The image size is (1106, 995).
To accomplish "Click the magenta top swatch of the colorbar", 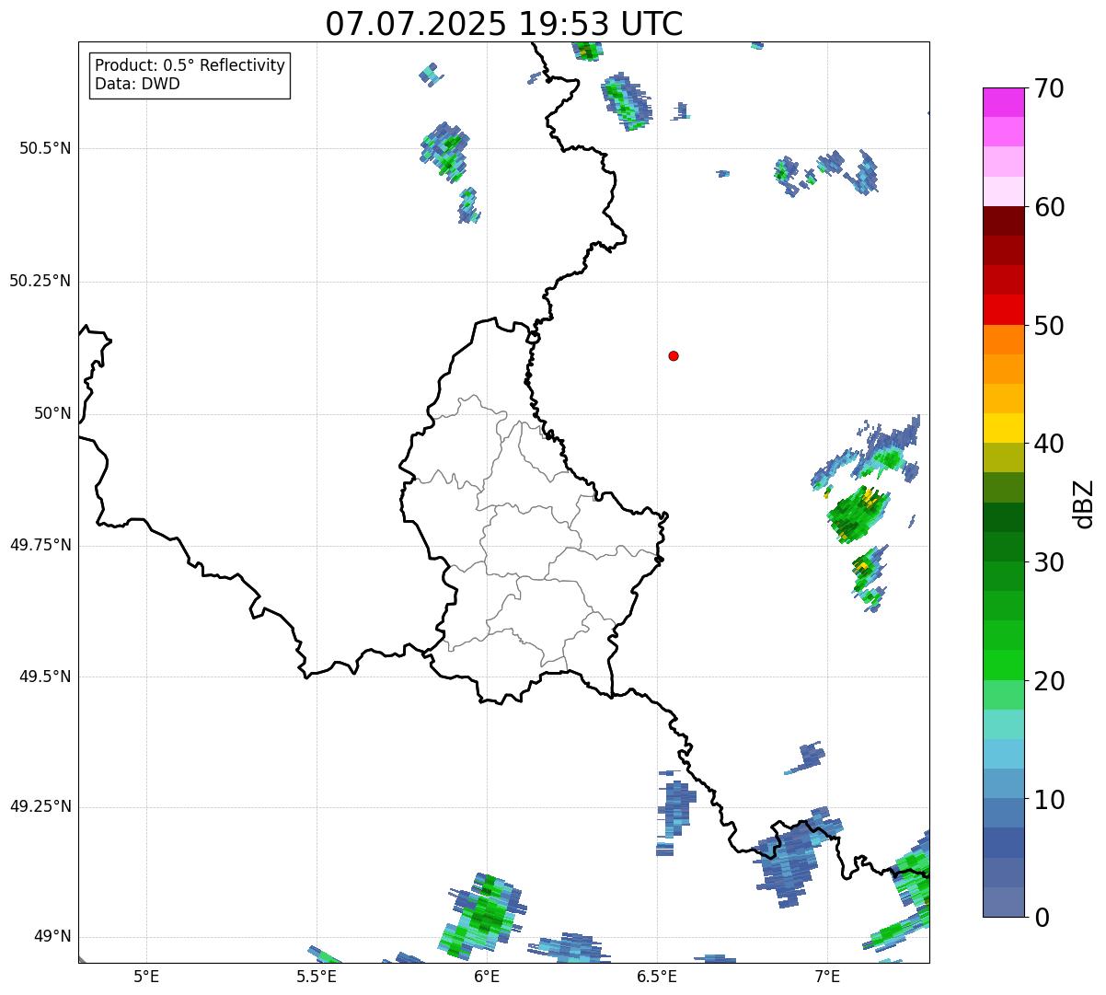I will pos(1004,102).
